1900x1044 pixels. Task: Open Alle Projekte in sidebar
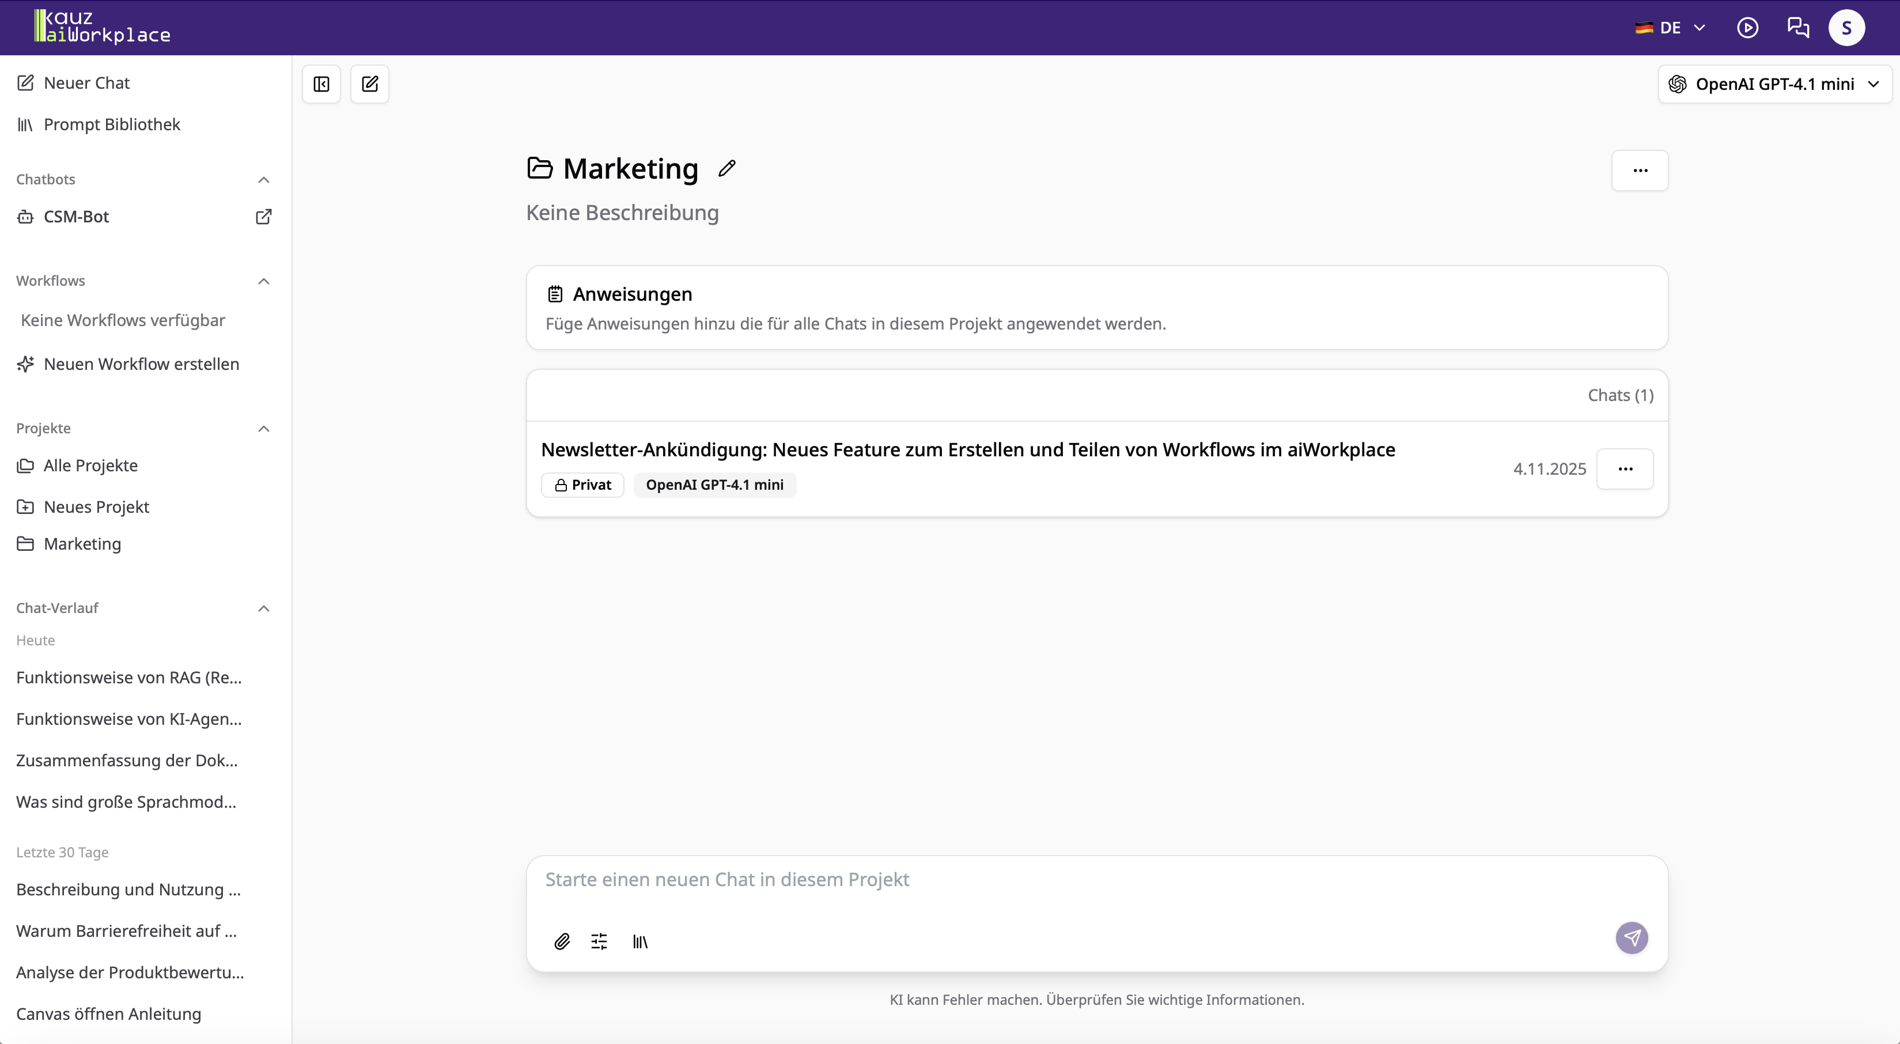90,466
